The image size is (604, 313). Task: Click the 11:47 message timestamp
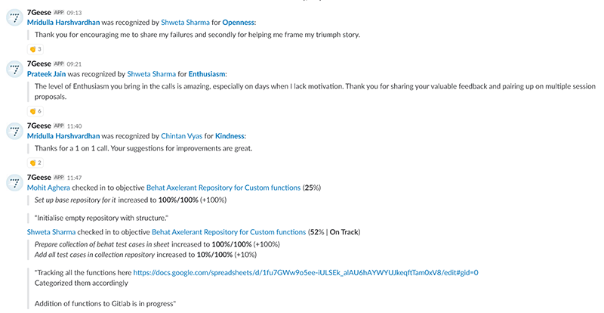(x=74, y=178)
